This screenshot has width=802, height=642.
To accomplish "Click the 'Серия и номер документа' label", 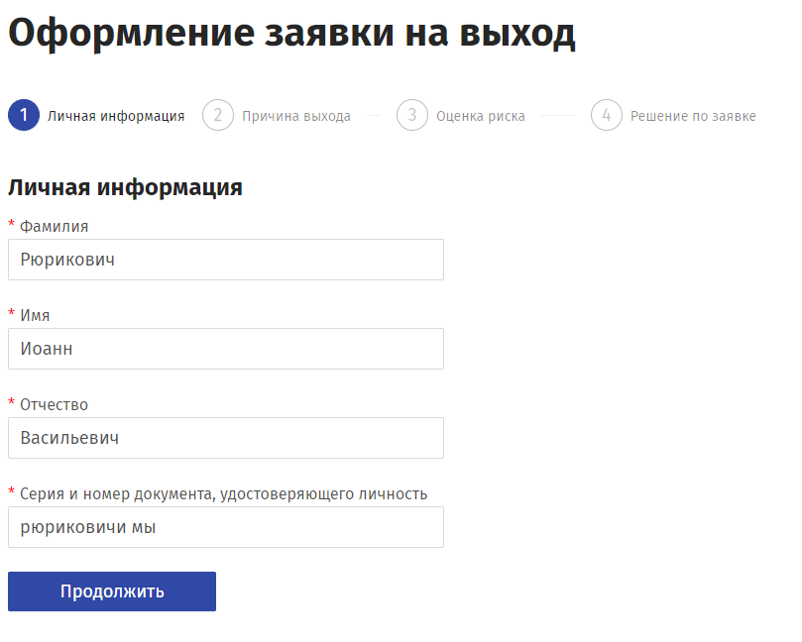I will point(223,493).
